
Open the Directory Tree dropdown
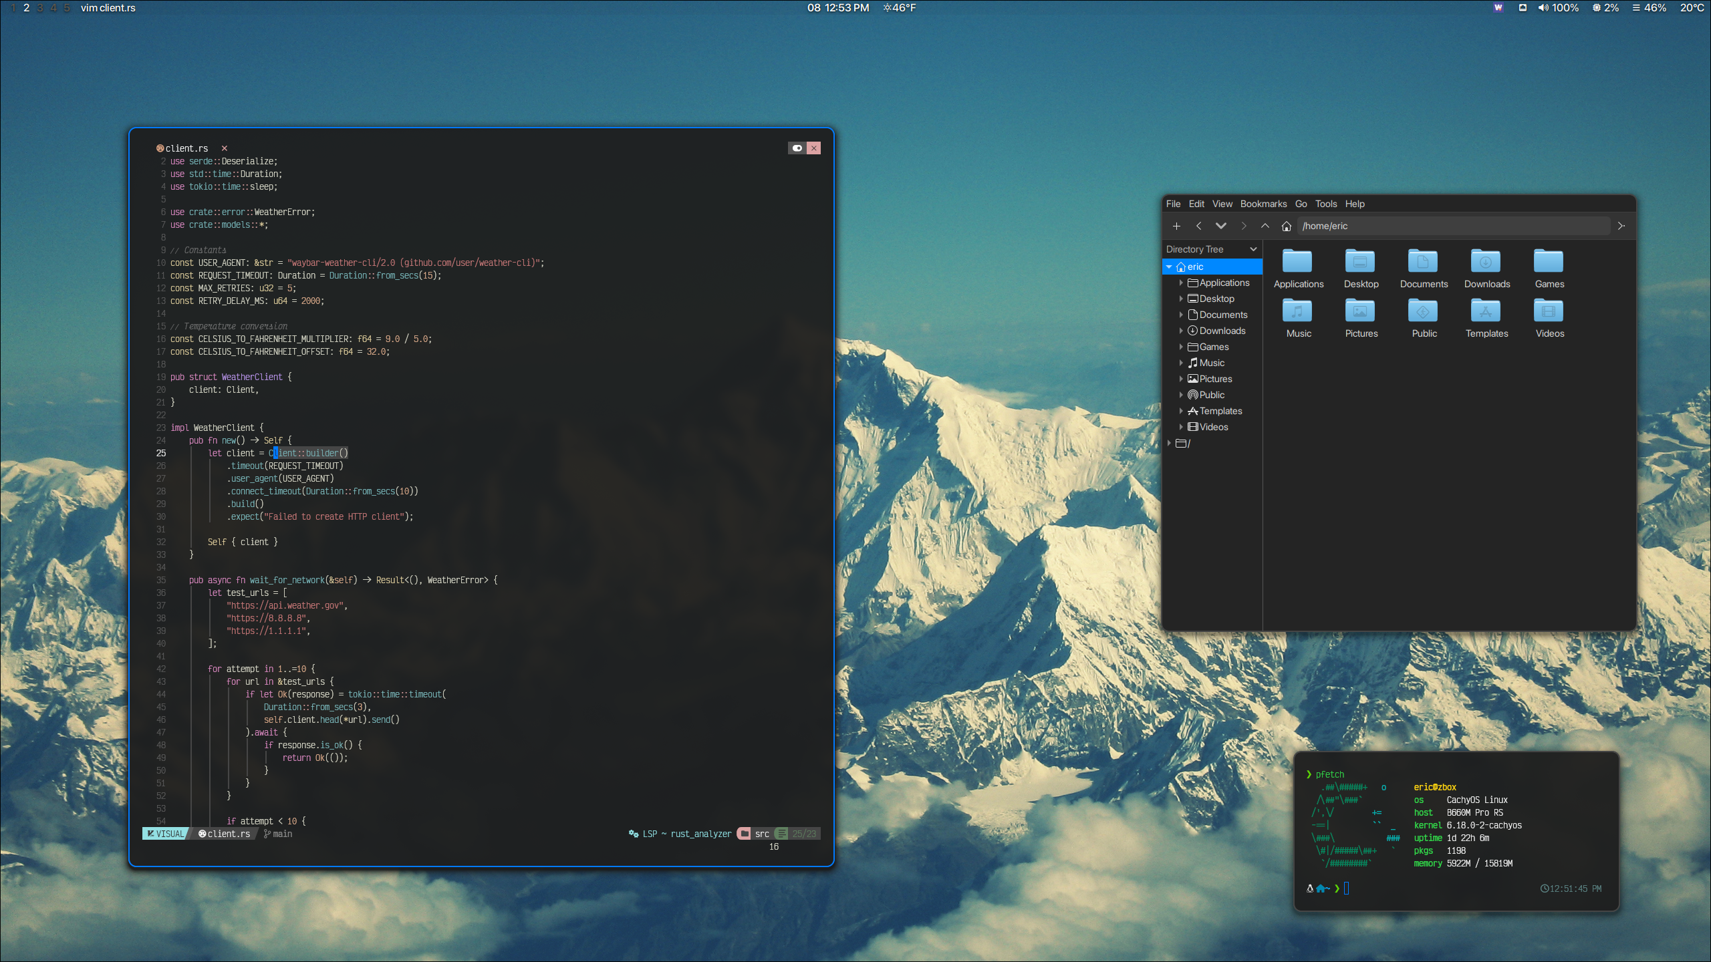1253,249
